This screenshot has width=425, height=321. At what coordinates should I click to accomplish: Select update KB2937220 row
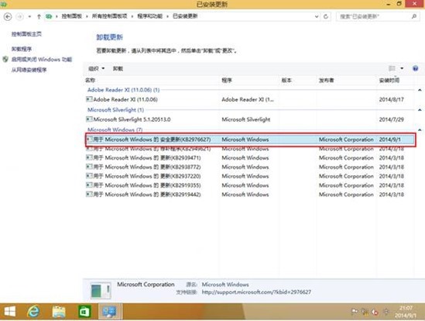pyautogui.click(x=250, y=176)
